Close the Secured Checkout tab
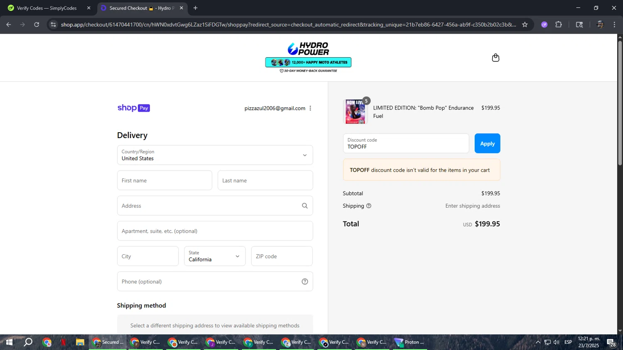This screenshot has height=350, width=623. tap(182, 8)
